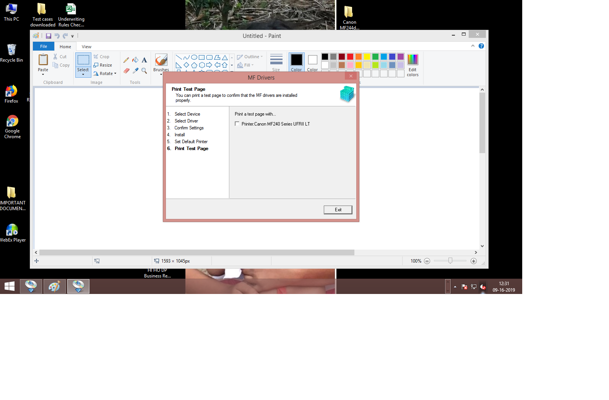Click the Paste clipboard icon
The height and width of the screenshot is (400, 609).
(43, 60)
